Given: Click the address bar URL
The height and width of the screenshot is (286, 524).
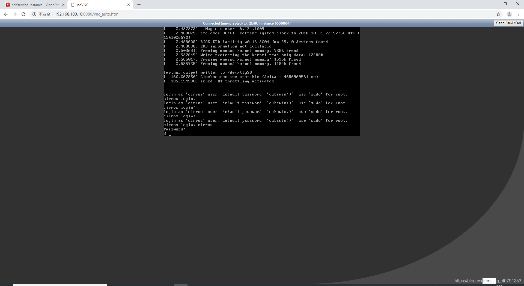Looking at the screenshot, I should (87, 14).
